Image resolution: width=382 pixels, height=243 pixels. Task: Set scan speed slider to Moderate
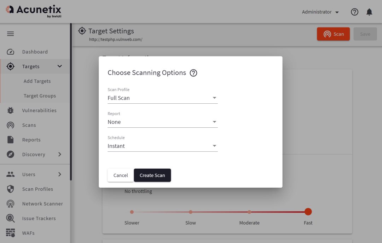[x=249, y=212]
